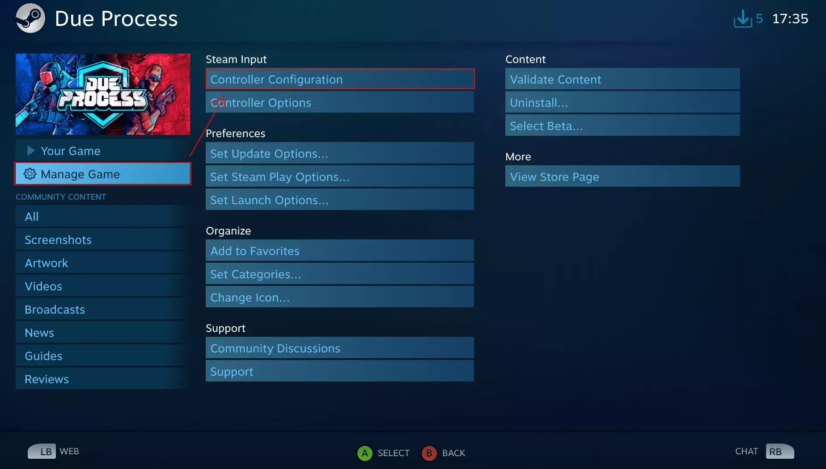The image size is (826, 469).
Task: Click Validate Content
Action: click(x=623, y=80)
